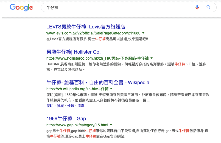Click the snippet starting Hollister 展現南加州風情

tap(126, 67)
